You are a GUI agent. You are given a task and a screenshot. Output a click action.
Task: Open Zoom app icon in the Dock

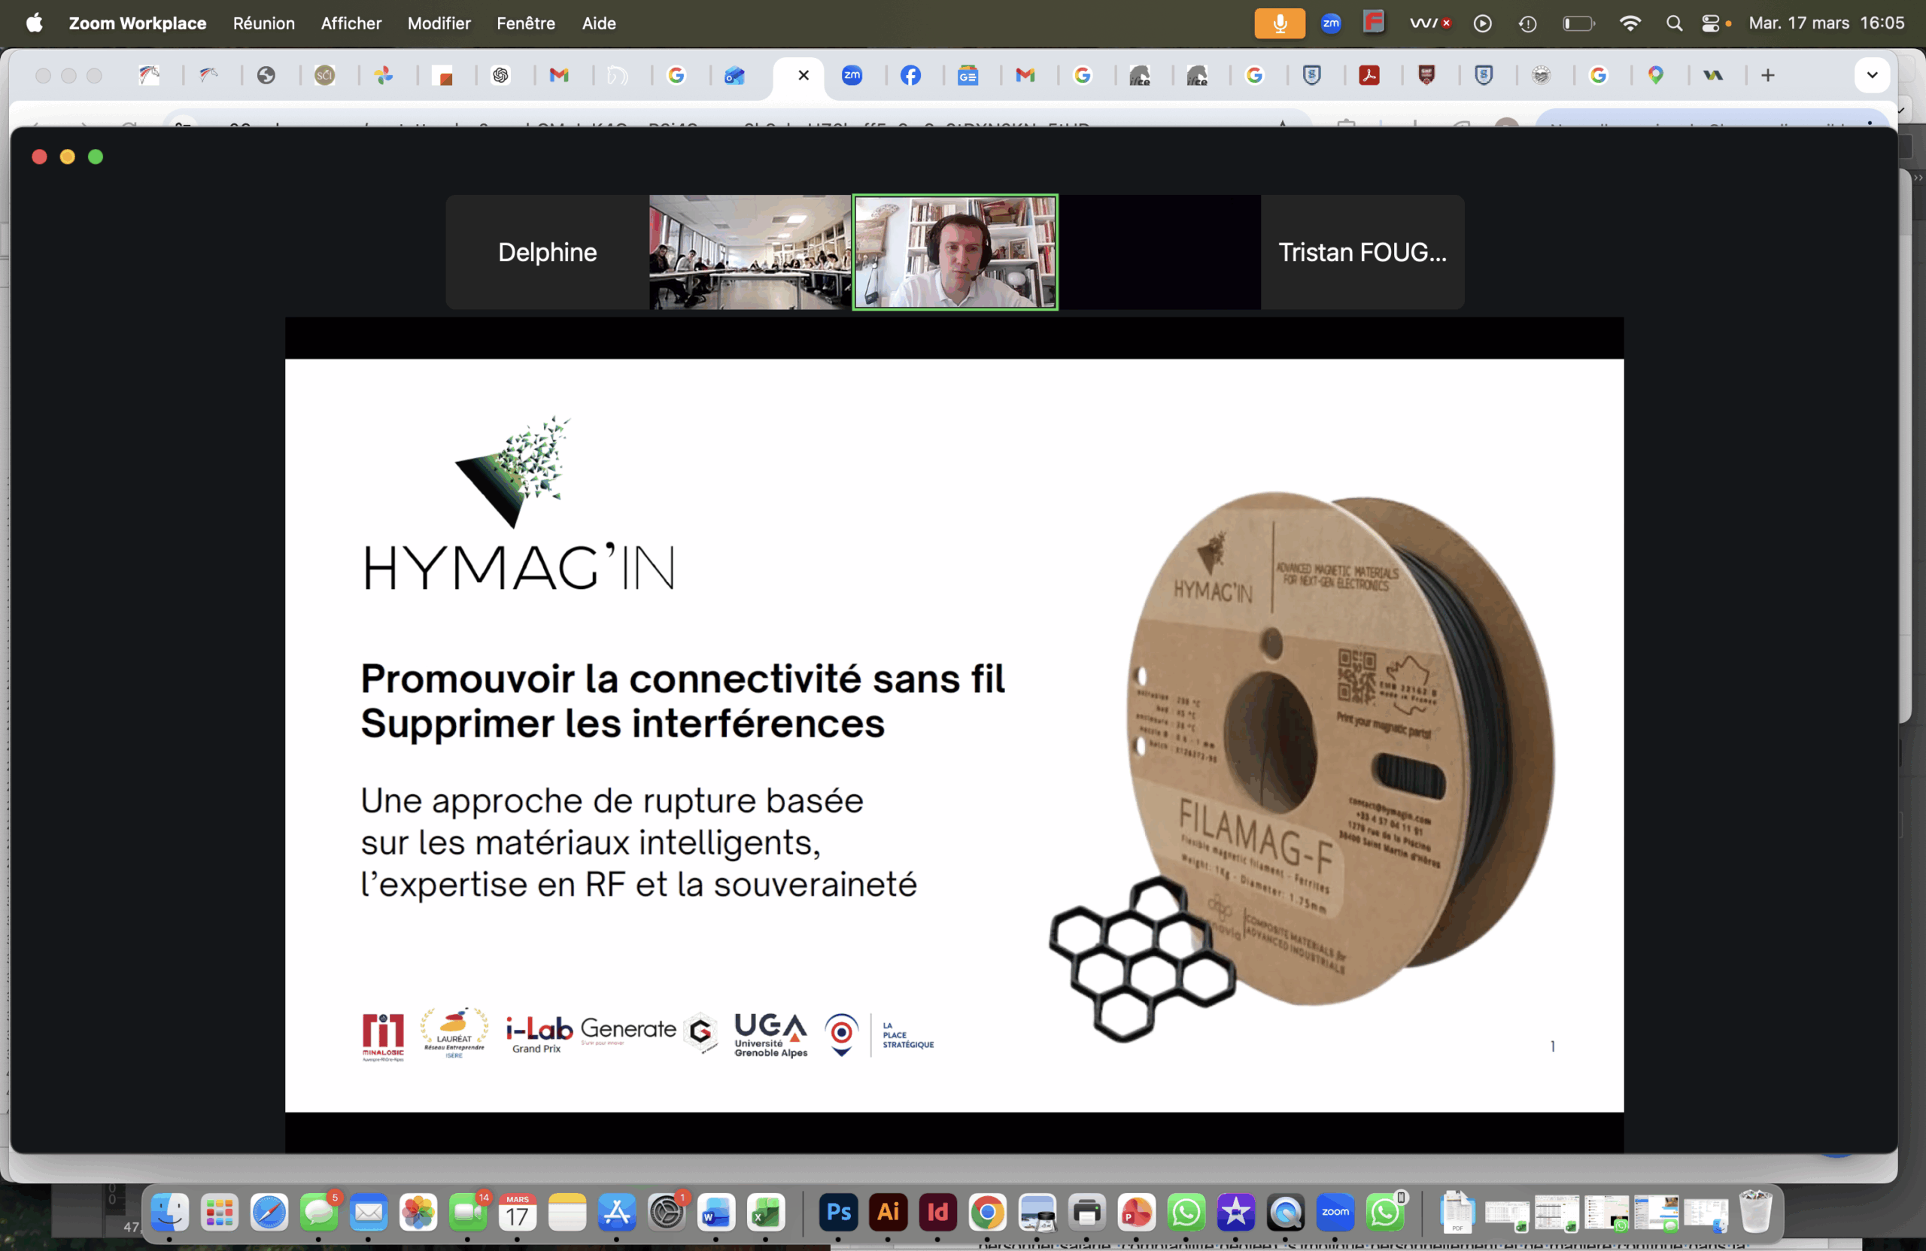point(1335,1212)
